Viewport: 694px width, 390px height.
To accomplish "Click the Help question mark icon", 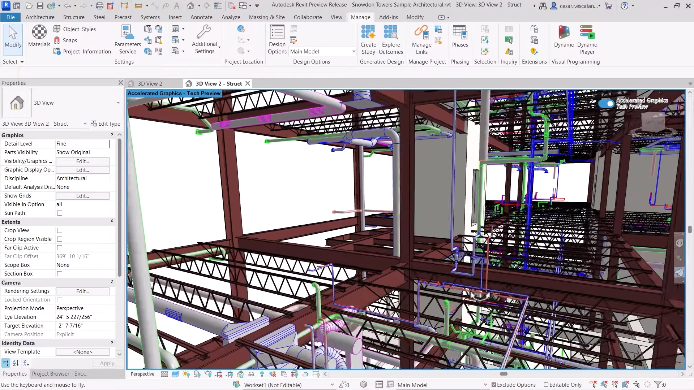I will (x=624, y=6).
